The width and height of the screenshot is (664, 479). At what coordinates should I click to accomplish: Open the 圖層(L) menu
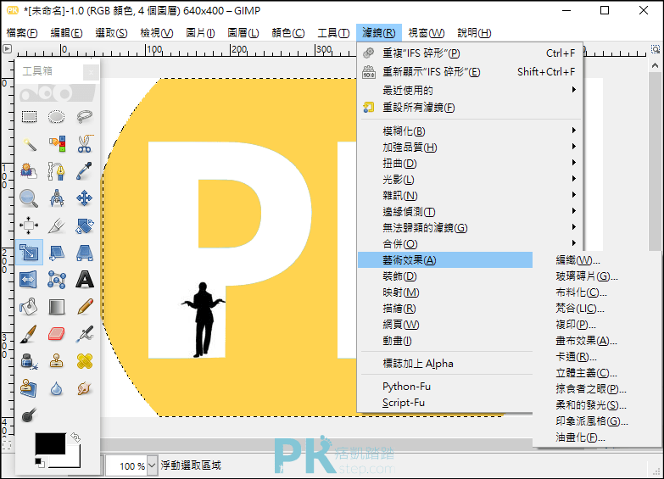click(x=243, y=32)
